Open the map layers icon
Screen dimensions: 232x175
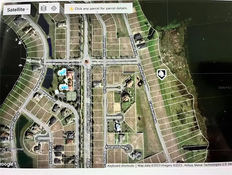click(44, 8)
